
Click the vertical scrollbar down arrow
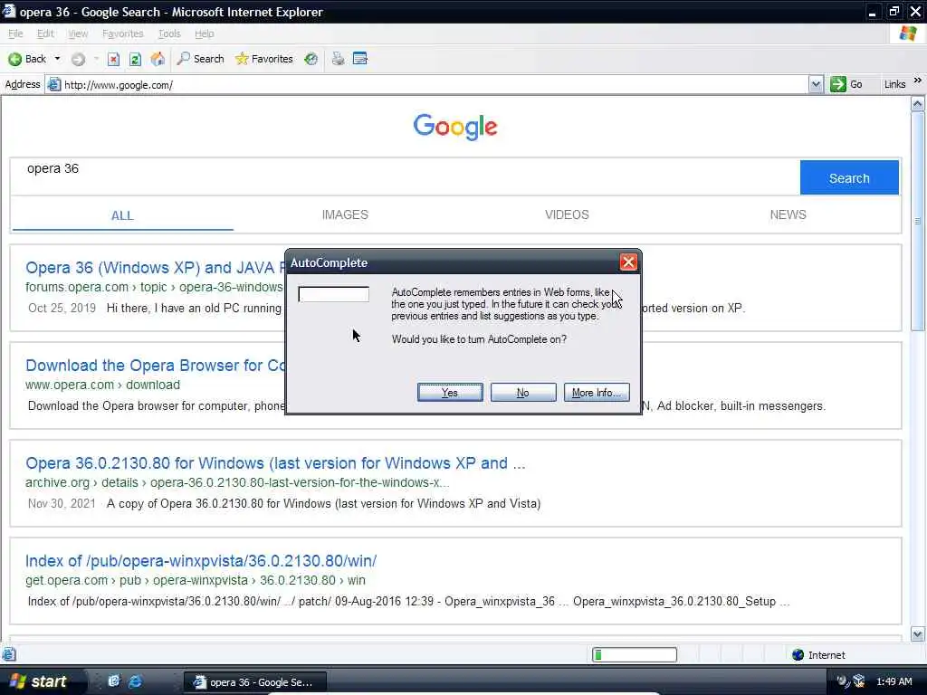(917, 634)
